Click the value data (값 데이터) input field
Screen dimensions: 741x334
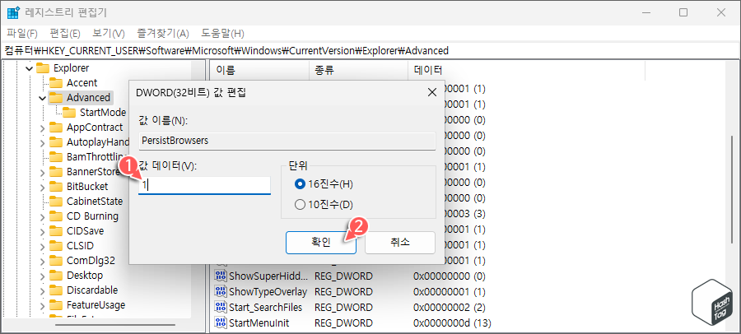coord(205,185)
